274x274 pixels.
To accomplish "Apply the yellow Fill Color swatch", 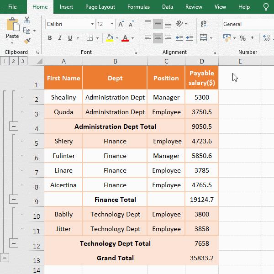I will (x=110, y=38).
